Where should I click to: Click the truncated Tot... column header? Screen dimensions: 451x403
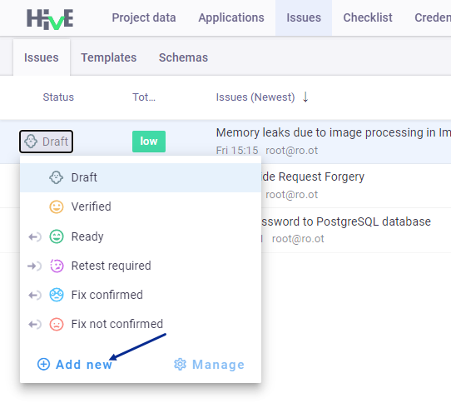[144, 97]
